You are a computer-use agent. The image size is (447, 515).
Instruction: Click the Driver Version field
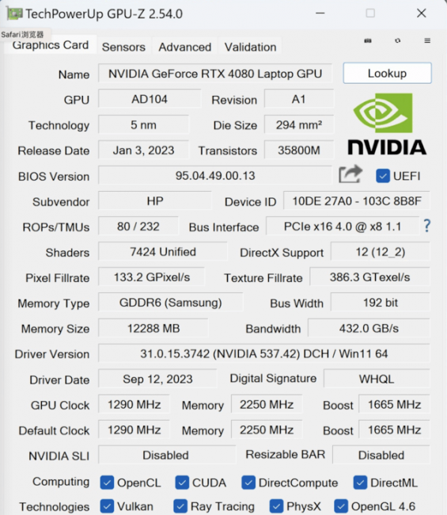tap(264, 353)
